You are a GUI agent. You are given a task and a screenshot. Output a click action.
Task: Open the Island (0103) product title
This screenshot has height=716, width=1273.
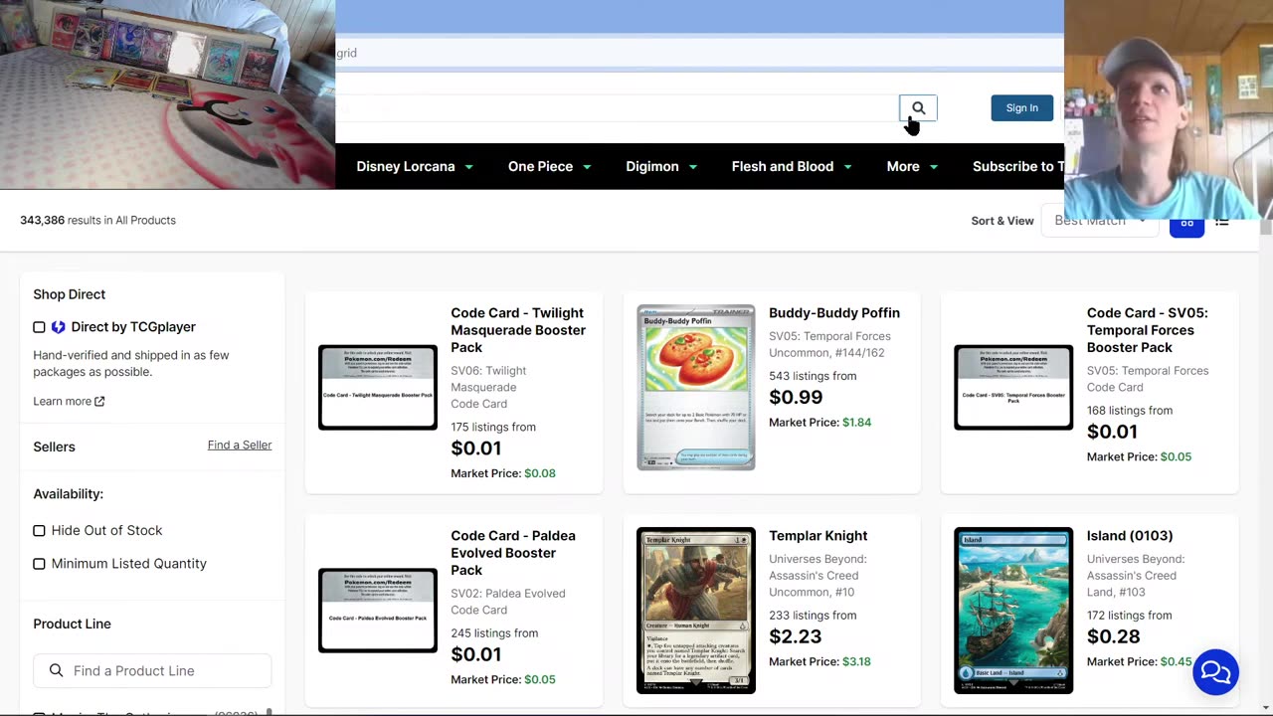[1130, 535]
